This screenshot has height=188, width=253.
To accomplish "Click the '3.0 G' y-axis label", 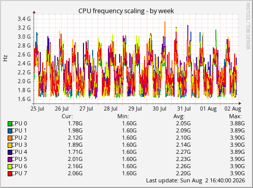I will point(24,37).
